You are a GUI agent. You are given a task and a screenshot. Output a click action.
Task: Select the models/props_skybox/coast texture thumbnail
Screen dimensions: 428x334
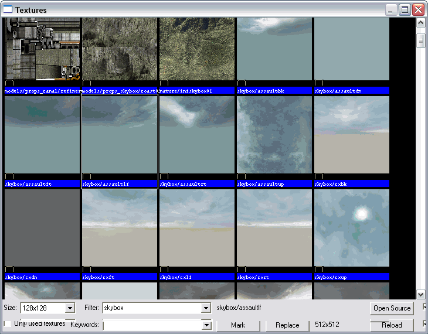coord(119,49)
